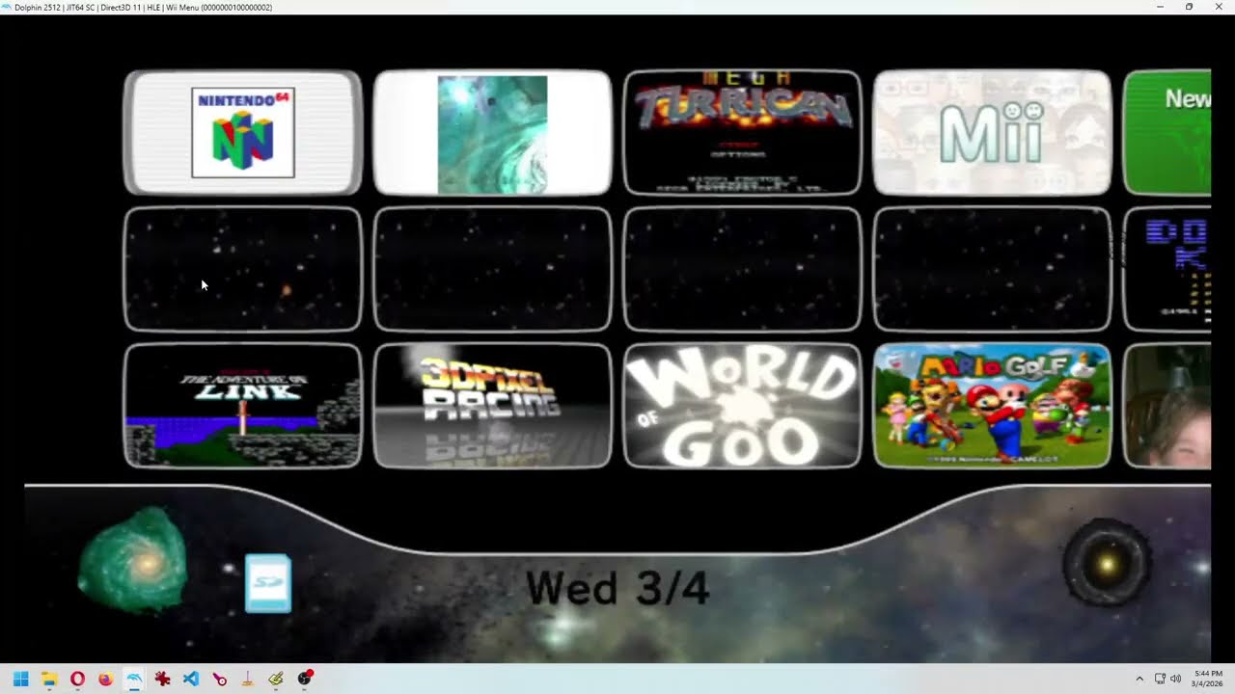Launch the World of Goo channel

pos(742,406)
